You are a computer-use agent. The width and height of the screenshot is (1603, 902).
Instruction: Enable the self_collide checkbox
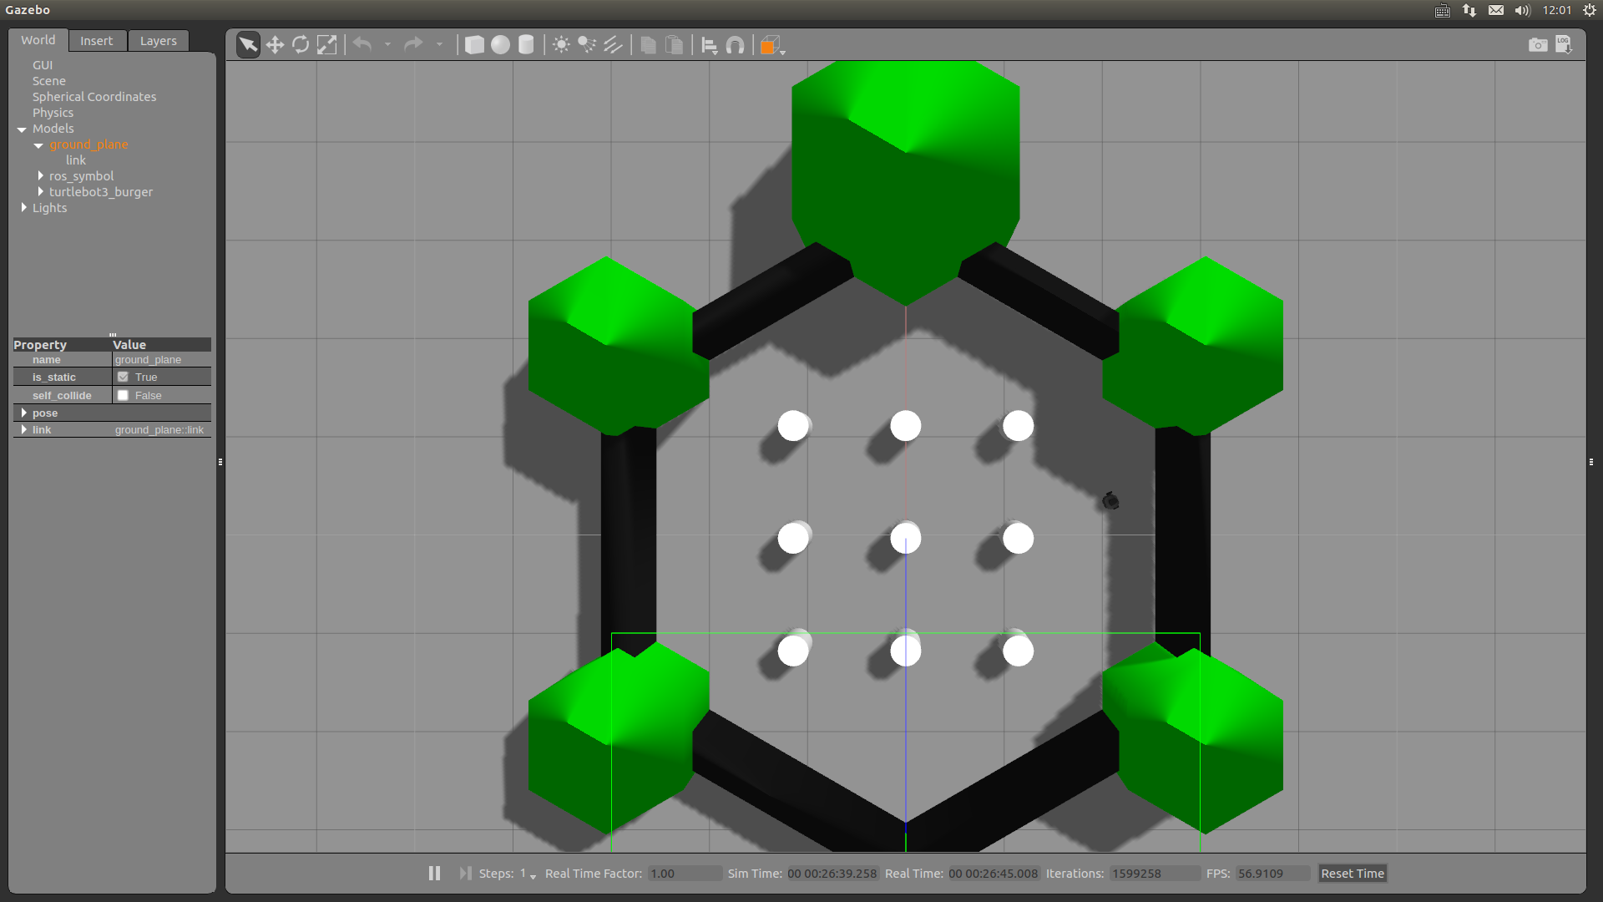123,395
